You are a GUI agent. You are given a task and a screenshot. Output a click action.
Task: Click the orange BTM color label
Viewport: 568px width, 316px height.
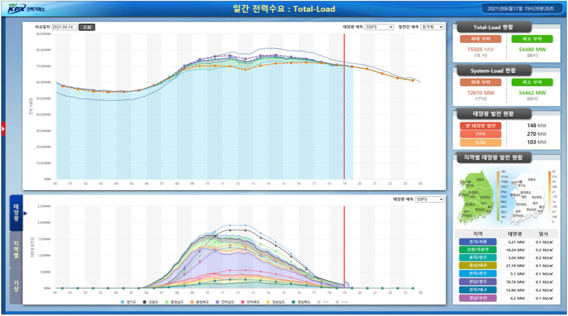tap(480, 142)
